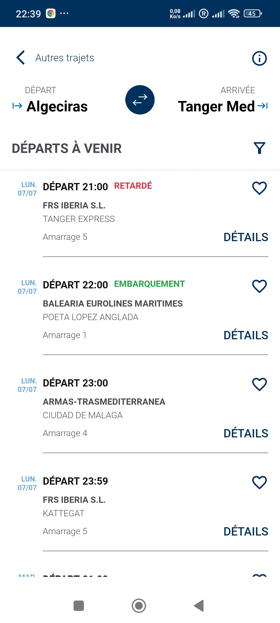
Task: Tap the back arrow icon
Action: (21, 58)
